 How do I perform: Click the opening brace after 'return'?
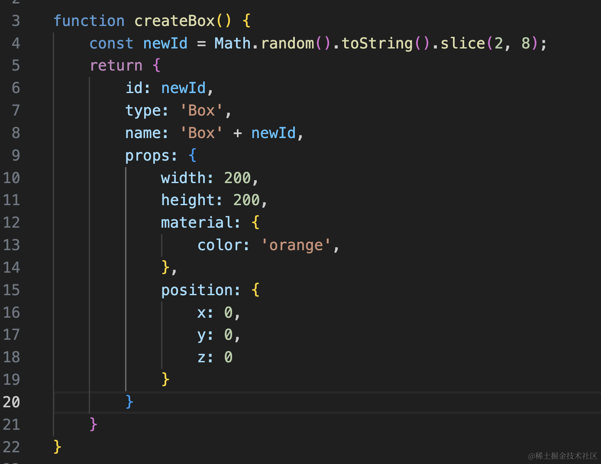[x=156, y=66]
